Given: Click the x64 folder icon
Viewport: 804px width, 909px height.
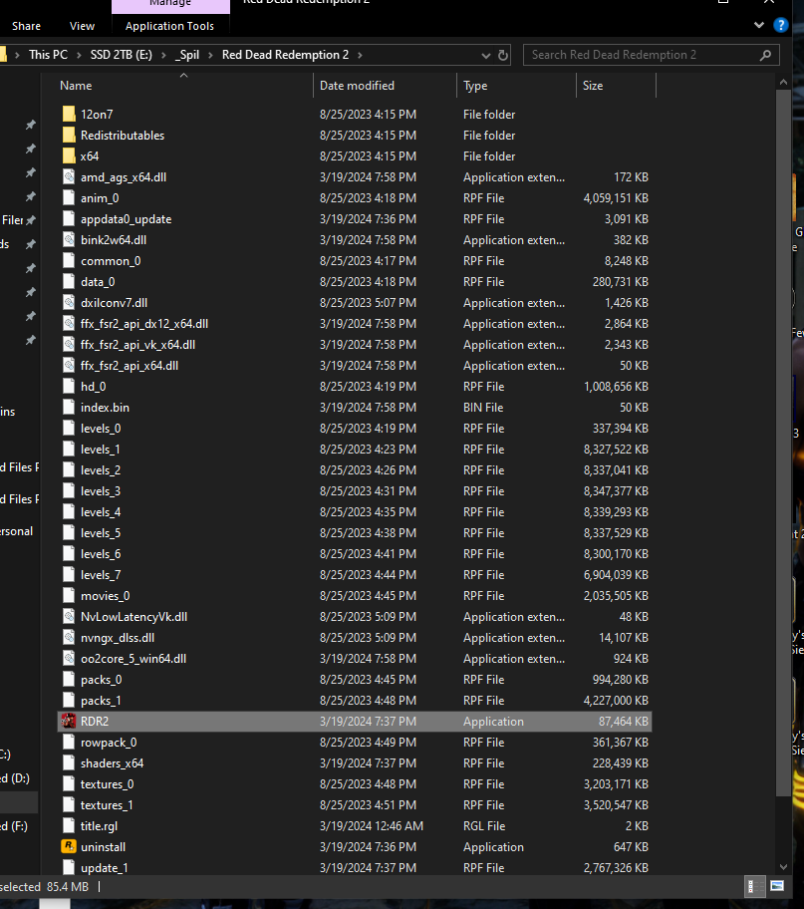Looking at the screenshot, I should point(69,155).
